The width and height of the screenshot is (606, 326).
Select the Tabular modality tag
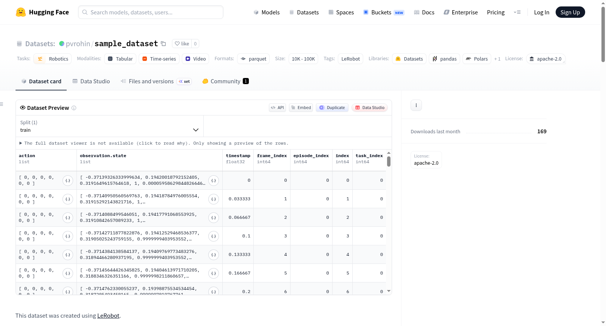[120, 59]
